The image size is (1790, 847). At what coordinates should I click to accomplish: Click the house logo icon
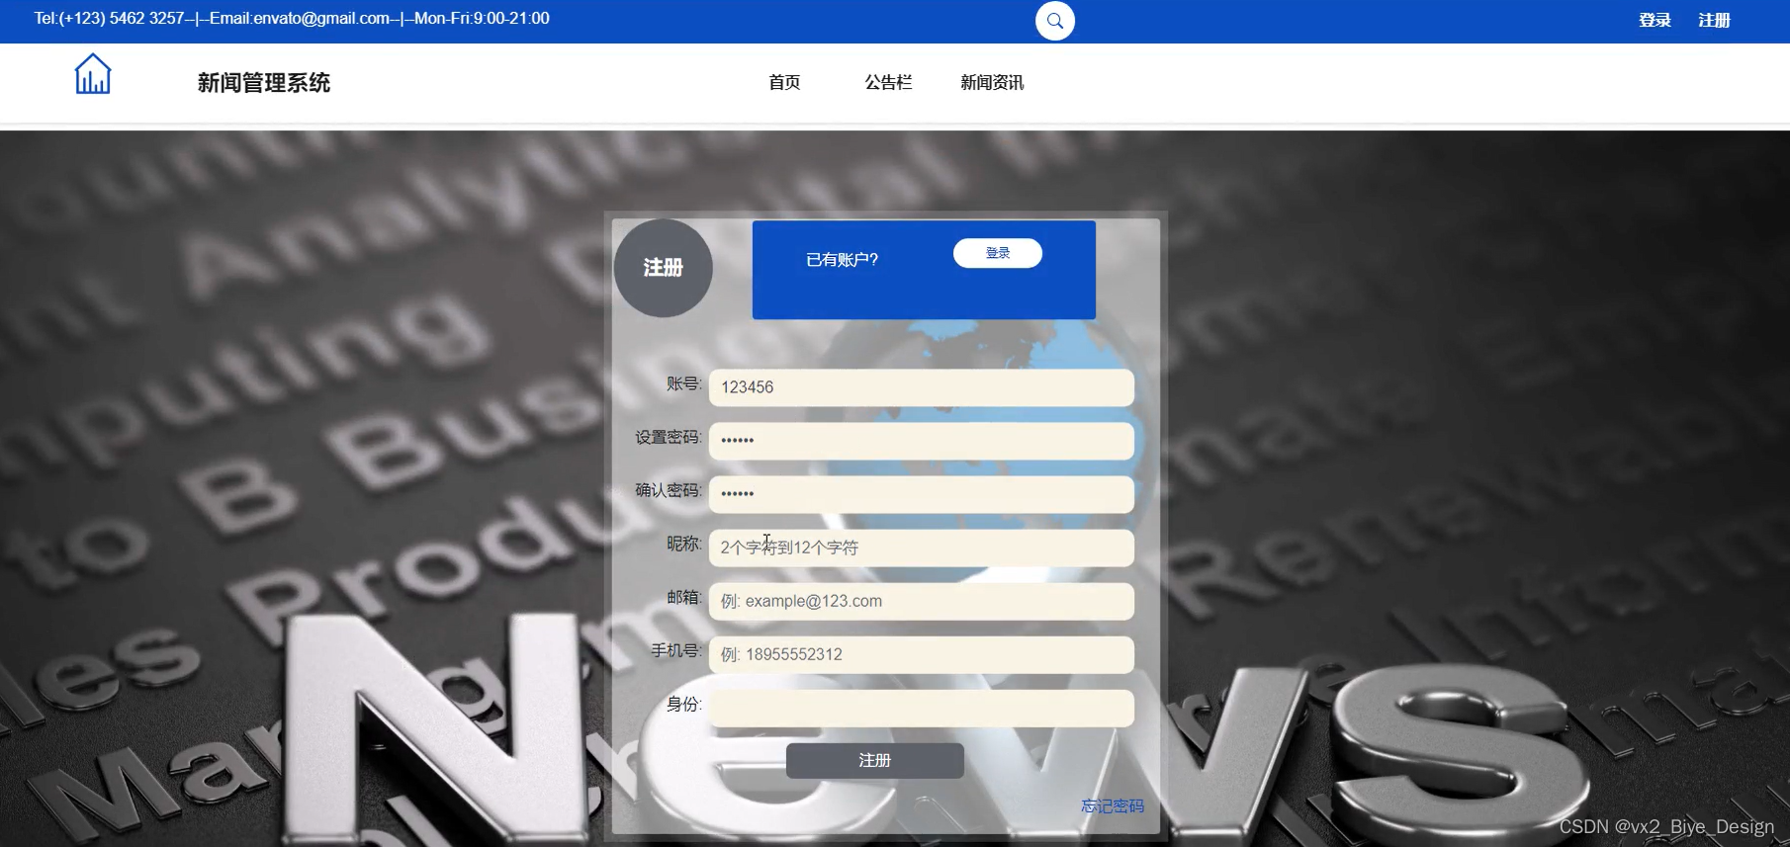click(93, 74)
